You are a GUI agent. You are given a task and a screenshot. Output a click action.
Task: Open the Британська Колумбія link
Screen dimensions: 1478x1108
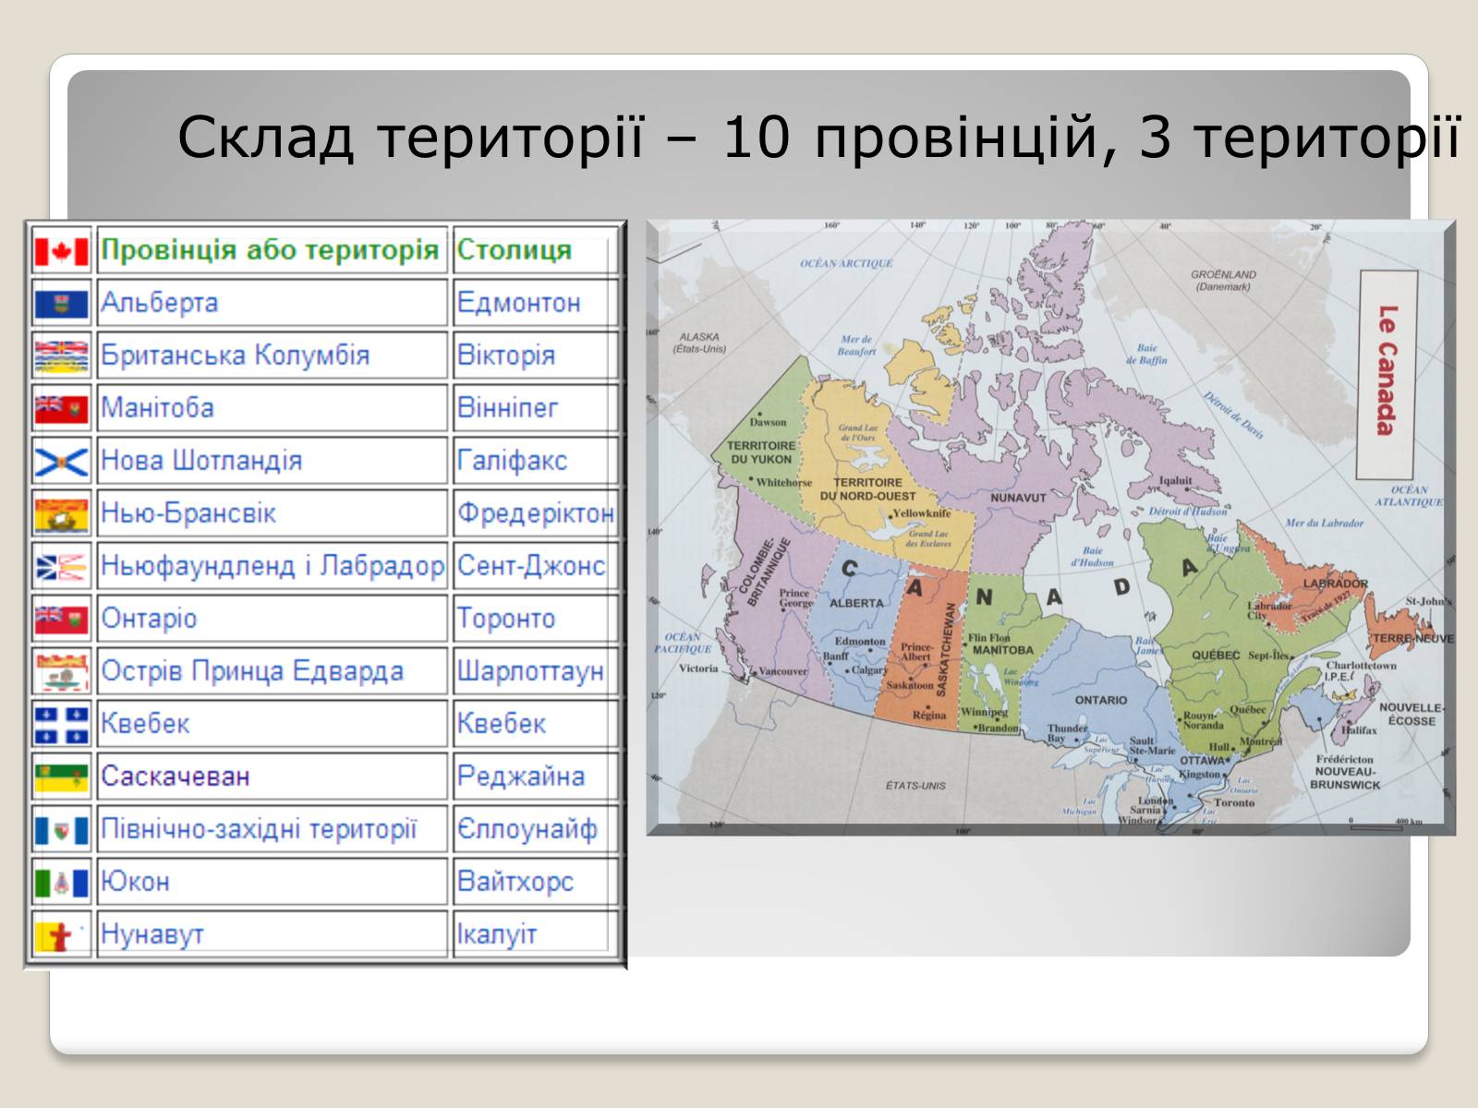pyautogui.click(x=235, y=355)
